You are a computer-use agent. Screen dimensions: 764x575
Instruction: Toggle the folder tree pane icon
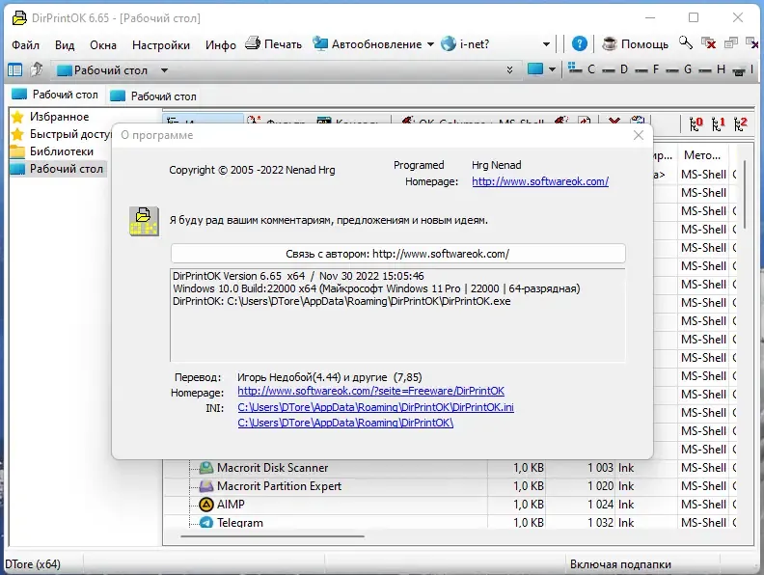pos(15,70)
